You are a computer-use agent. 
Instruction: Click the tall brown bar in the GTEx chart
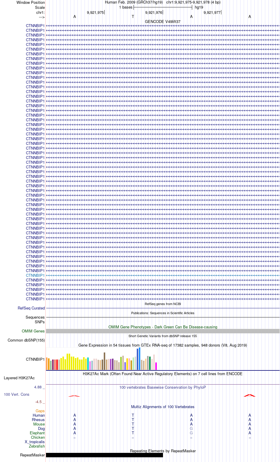(104, 361)
